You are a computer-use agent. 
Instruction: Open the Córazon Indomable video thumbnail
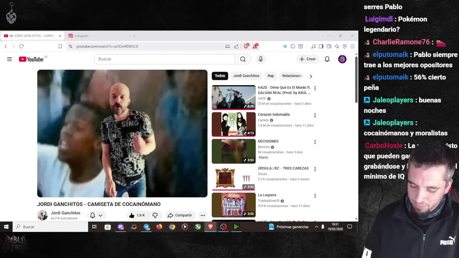(x=233, y=124)
